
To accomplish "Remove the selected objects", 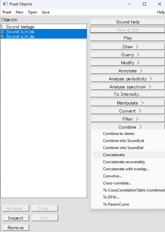I will [x=16, y=228].
